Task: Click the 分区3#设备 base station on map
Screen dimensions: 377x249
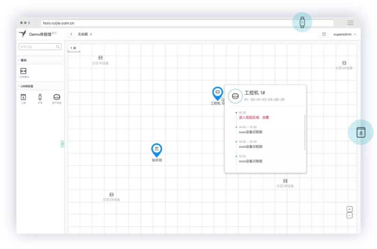Action: [x=285, y=181]
